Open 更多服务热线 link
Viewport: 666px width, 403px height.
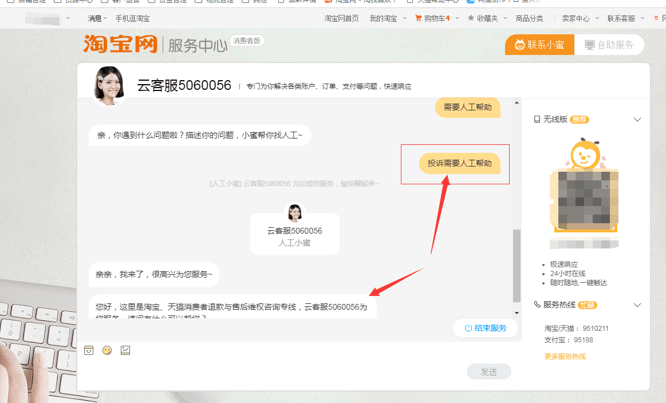point(565,355)
